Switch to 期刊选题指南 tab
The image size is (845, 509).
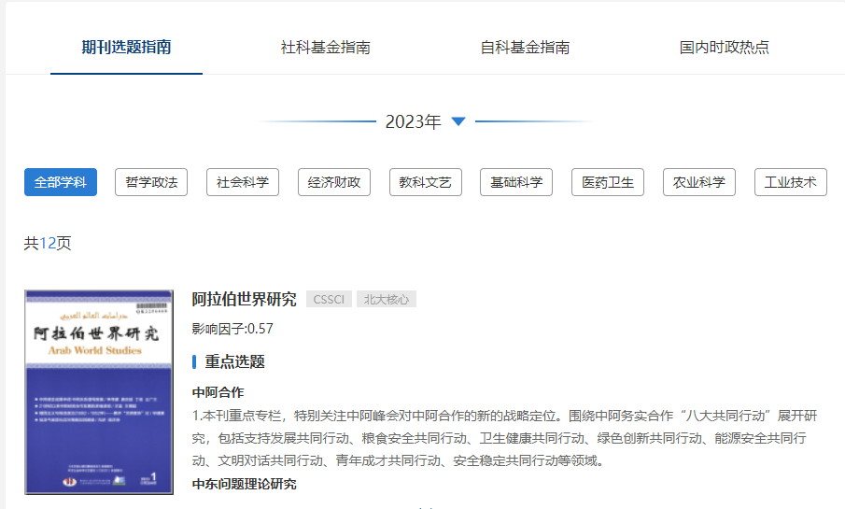[126, 48]
